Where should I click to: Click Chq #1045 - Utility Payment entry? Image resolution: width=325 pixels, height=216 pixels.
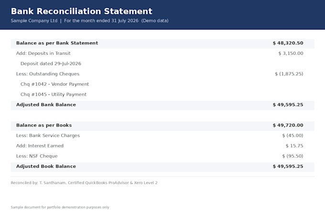click(54, 94)
